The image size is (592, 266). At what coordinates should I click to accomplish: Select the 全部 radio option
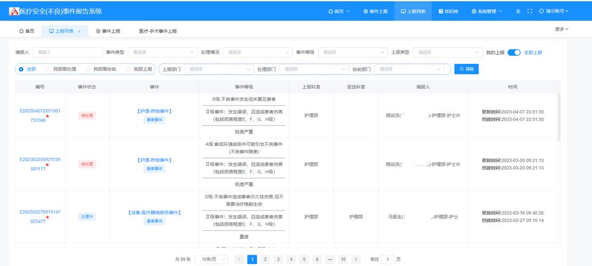click(28, 69)
